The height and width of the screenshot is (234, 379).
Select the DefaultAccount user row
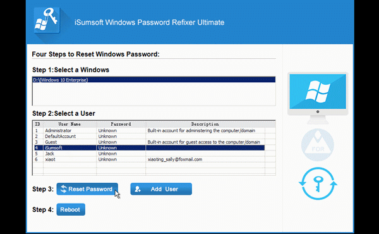point(149,136)
